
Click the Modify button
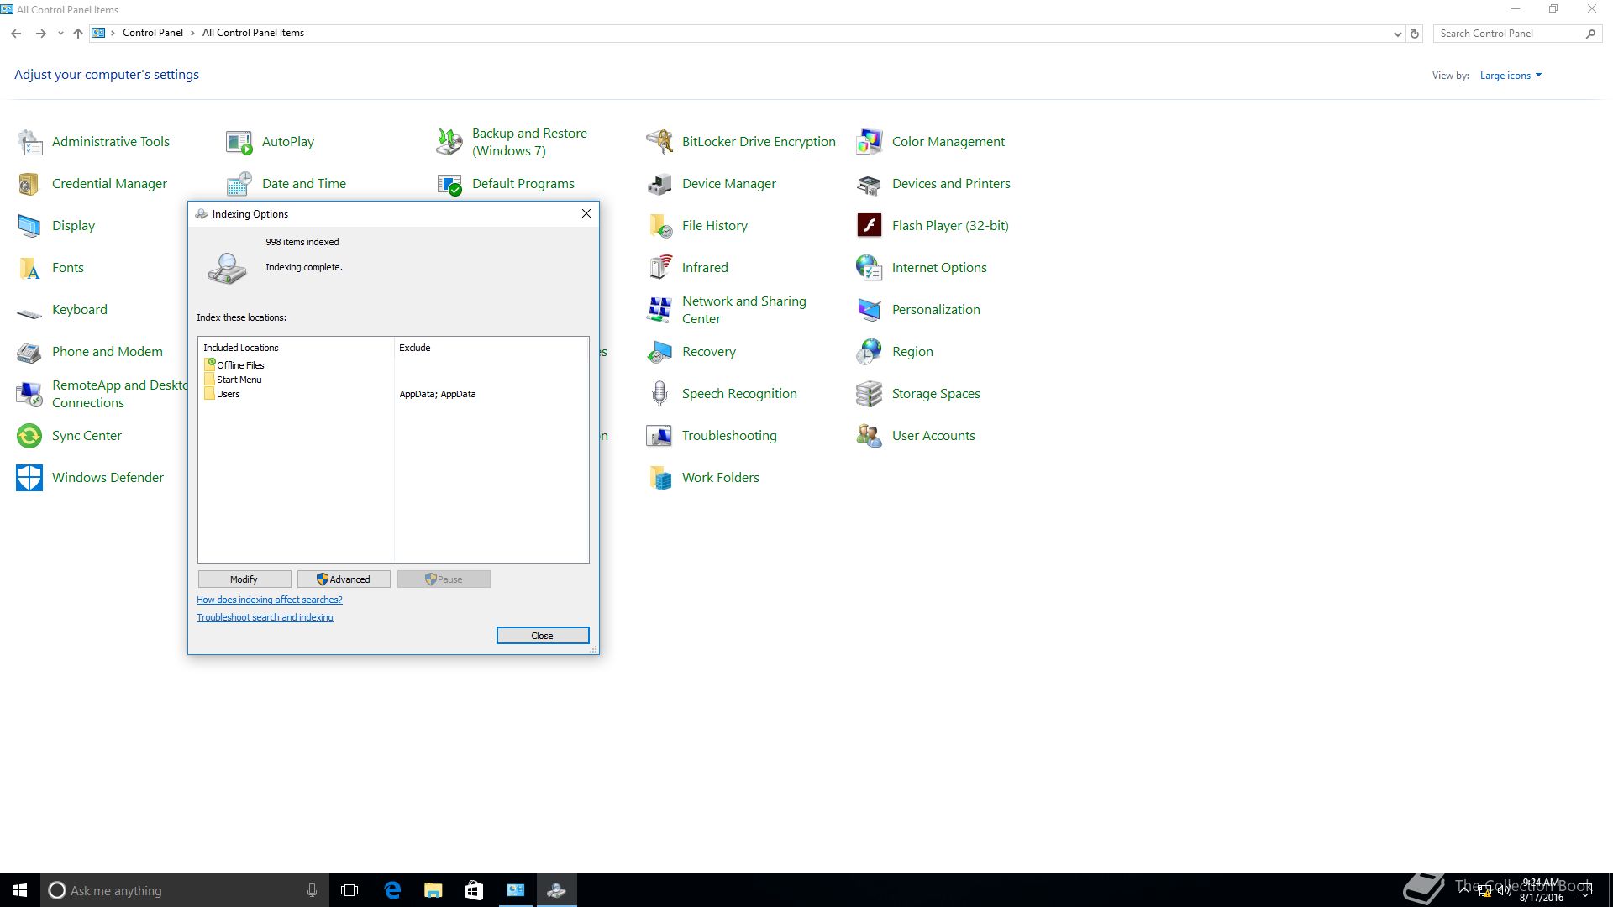[x=244, y=579]
